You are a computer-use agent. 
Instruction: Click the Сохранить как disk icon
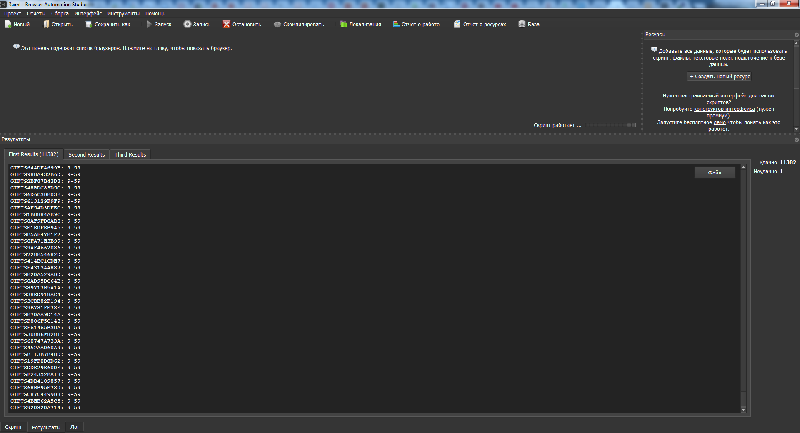pyautogui.click(x=89, y=24)
